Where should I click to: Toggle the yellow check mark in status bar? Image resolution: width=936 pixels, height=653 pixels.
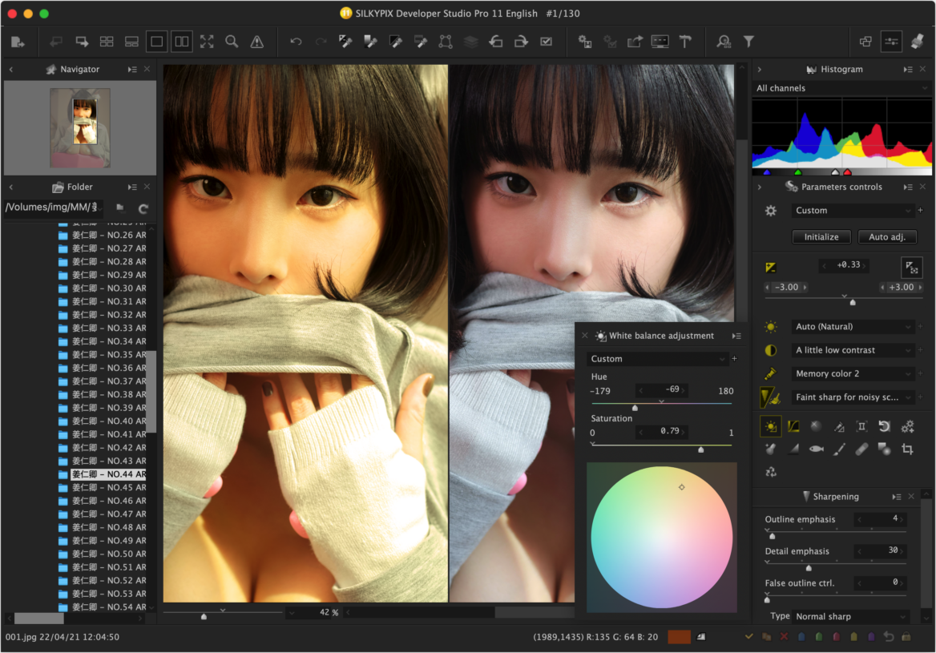pos(748,637)
